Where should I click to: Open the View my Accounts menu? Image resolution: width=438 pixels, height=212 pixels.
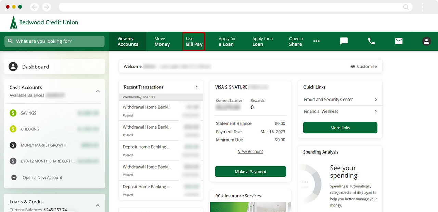[x=128, y=41]
